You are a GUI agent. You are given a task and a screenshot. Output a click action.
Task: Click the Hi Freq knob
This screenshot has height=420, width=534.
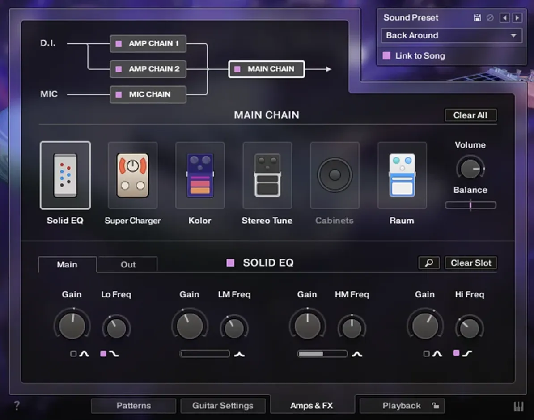[x=469, y=328]
